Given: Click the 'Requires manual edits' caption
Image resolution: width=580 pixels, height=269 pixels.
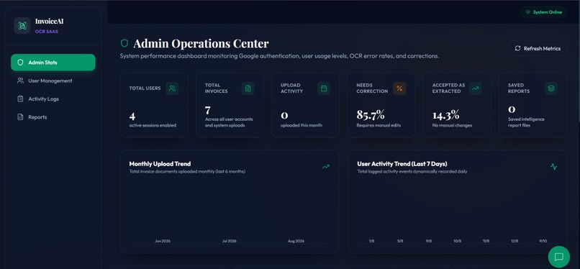Looking at the screenshot, I should [379, 125].
